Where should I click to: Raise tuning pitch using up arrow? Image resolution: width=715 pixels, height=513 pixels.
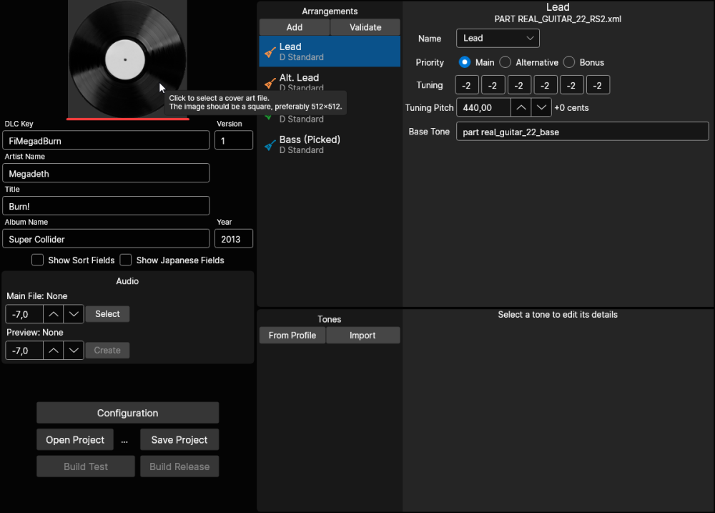pos(521,108)
